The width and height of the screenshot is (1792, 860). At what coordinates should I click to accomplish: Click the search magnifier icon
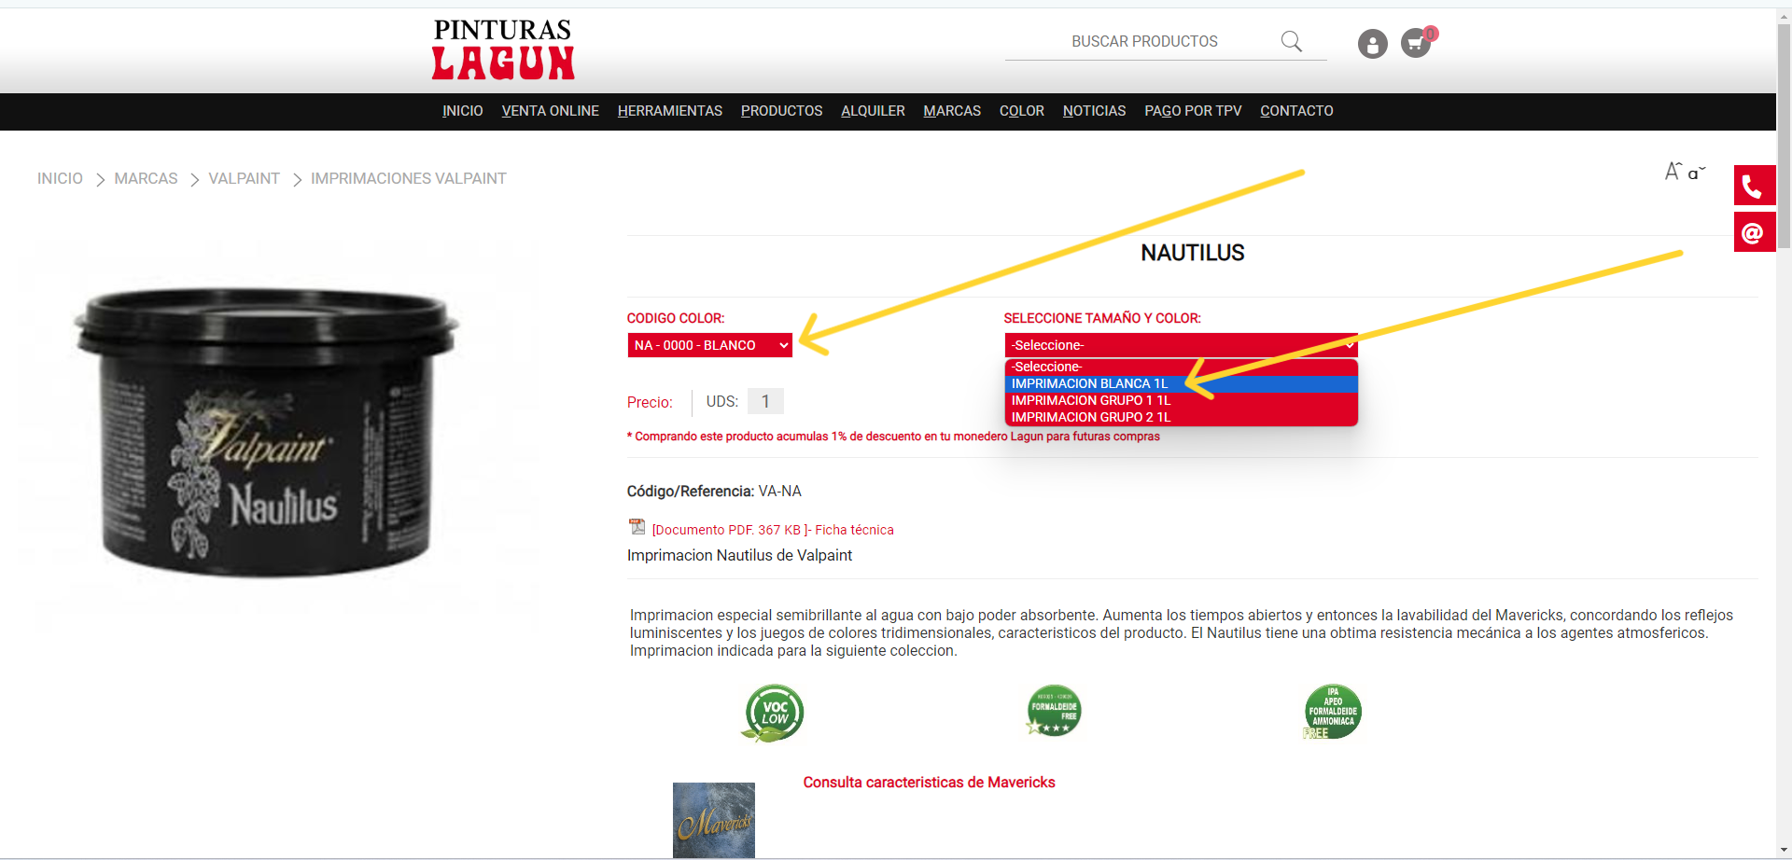pos(1291,41)
